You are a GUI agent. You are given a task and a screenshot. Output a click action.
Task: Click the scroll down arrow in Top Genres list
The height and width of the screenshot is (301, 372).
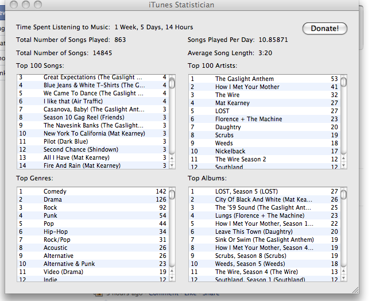[172, 278]
